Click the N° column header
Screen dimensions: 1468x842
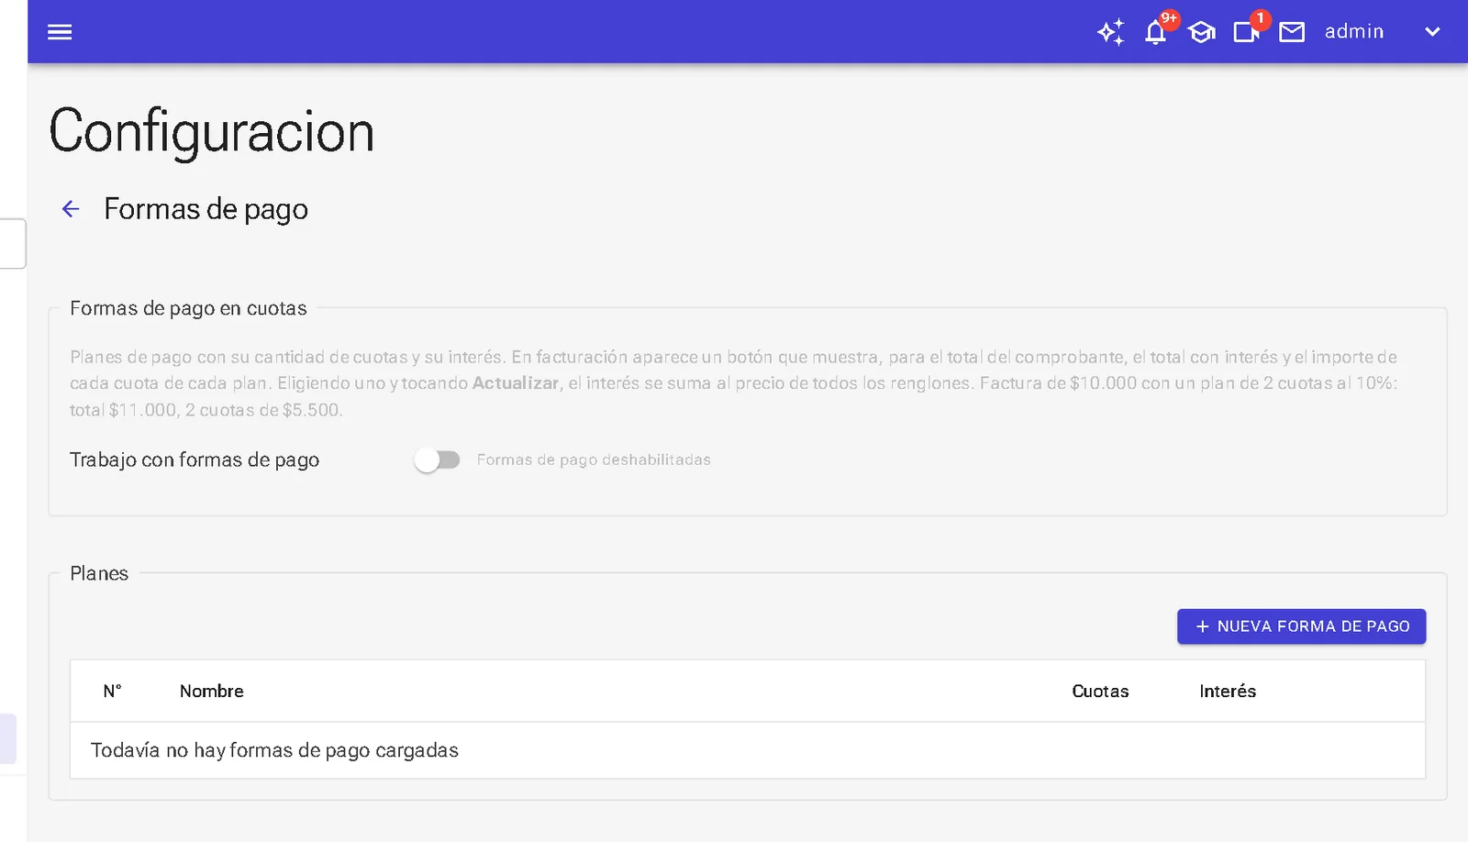tap(112, 692)
